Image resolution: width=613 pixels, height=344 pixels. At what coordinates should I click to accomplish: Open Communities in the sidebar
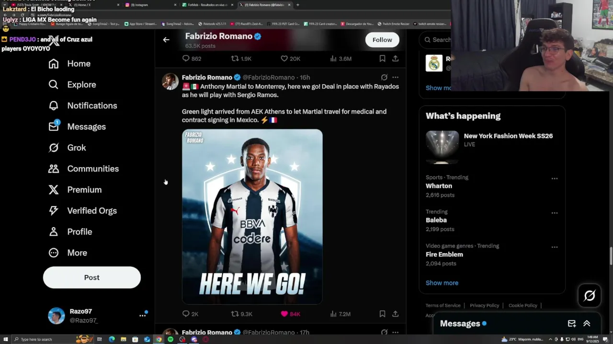(83, 169)
